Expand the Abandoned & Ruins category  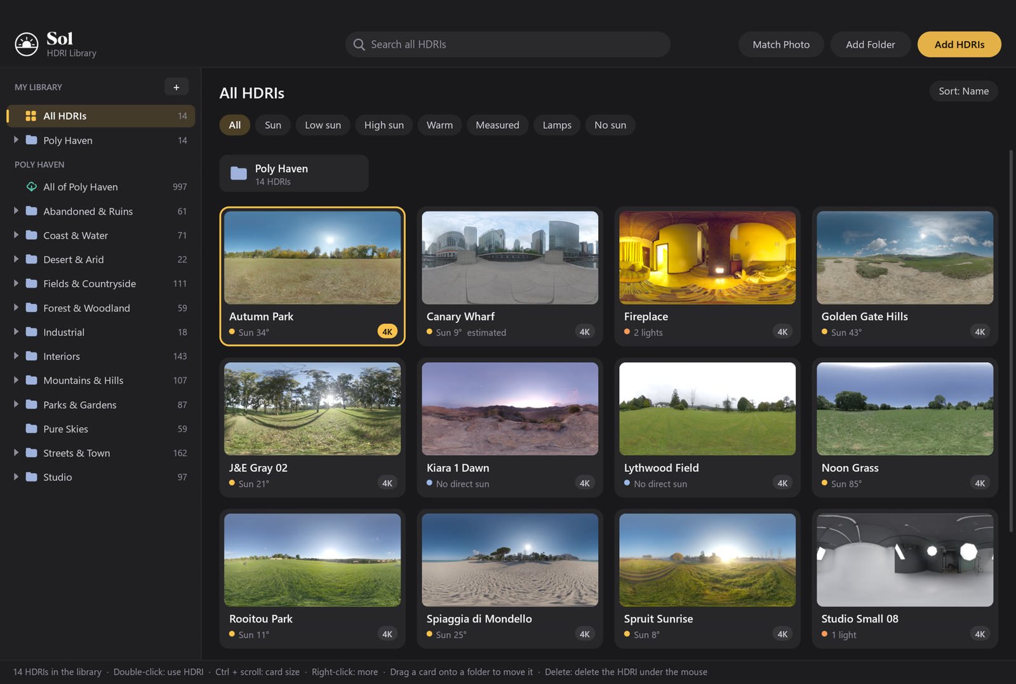point(16,211)
